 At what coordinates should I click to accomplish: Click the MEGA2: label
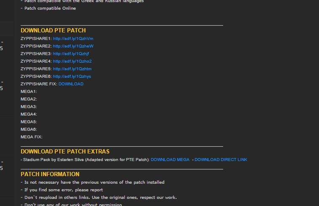coord(29,99)
